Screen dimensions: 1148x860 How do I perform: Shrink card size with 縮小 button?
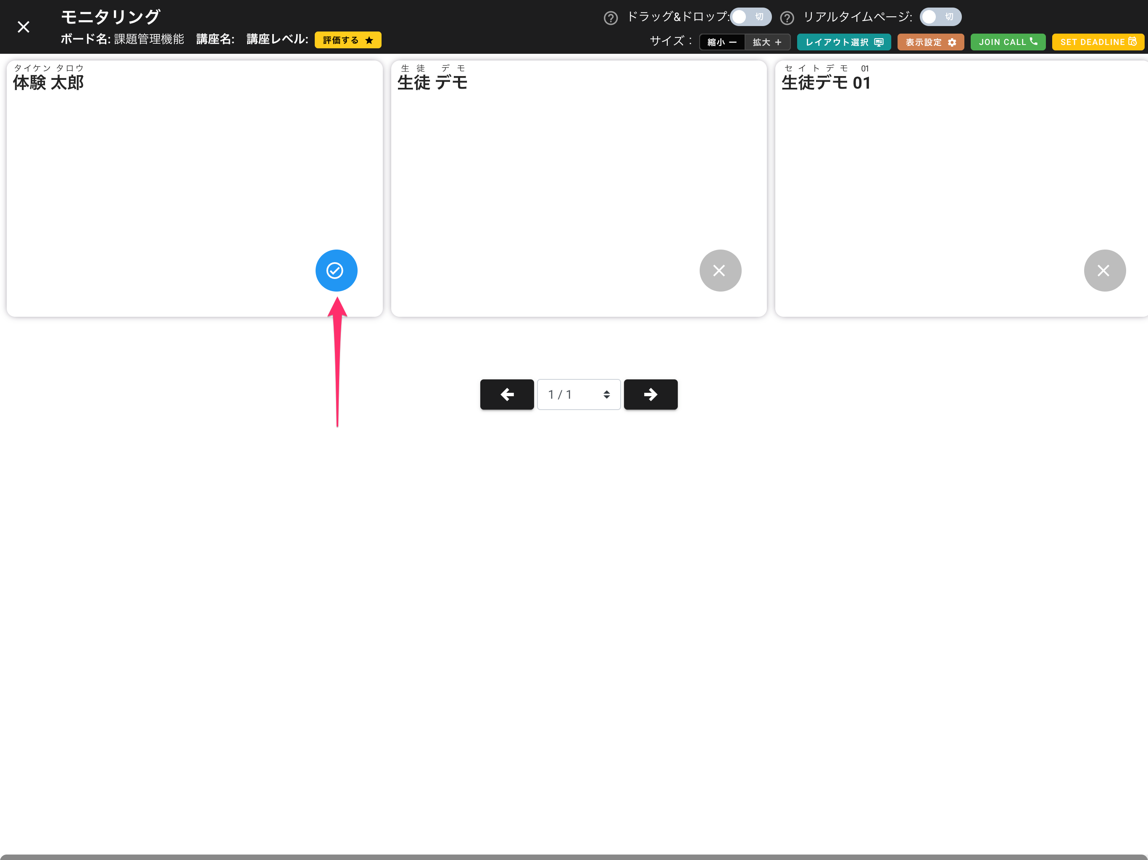click(722, 42)
